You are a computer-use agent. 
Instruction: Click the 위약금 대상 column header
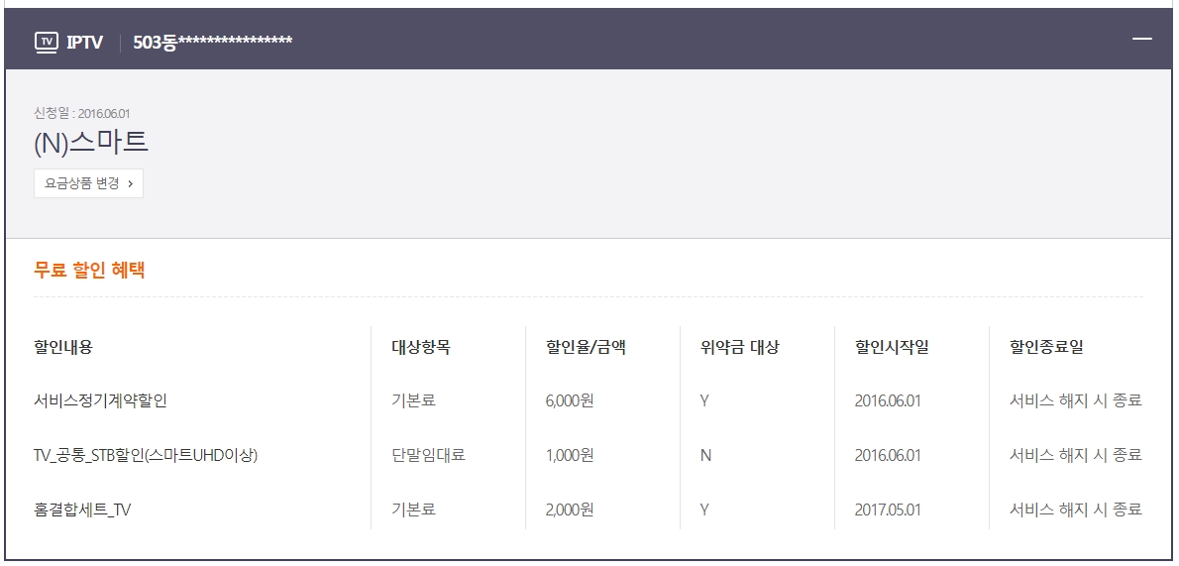click(739, 347)
